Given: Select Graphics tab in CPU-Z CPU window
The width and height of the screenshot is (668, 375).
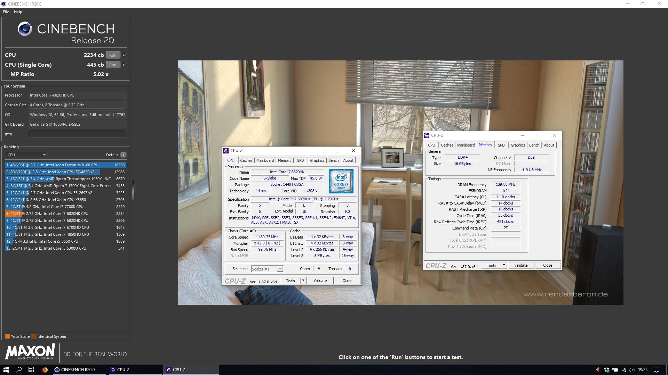Looking at the screenshot, I should 317,160.
